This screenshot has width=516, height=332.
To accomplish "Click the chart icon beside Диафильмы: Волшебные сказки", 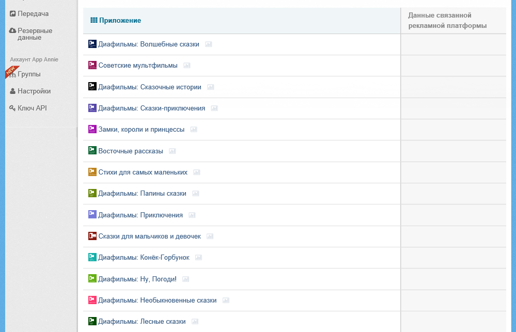I will pos(209,44).
